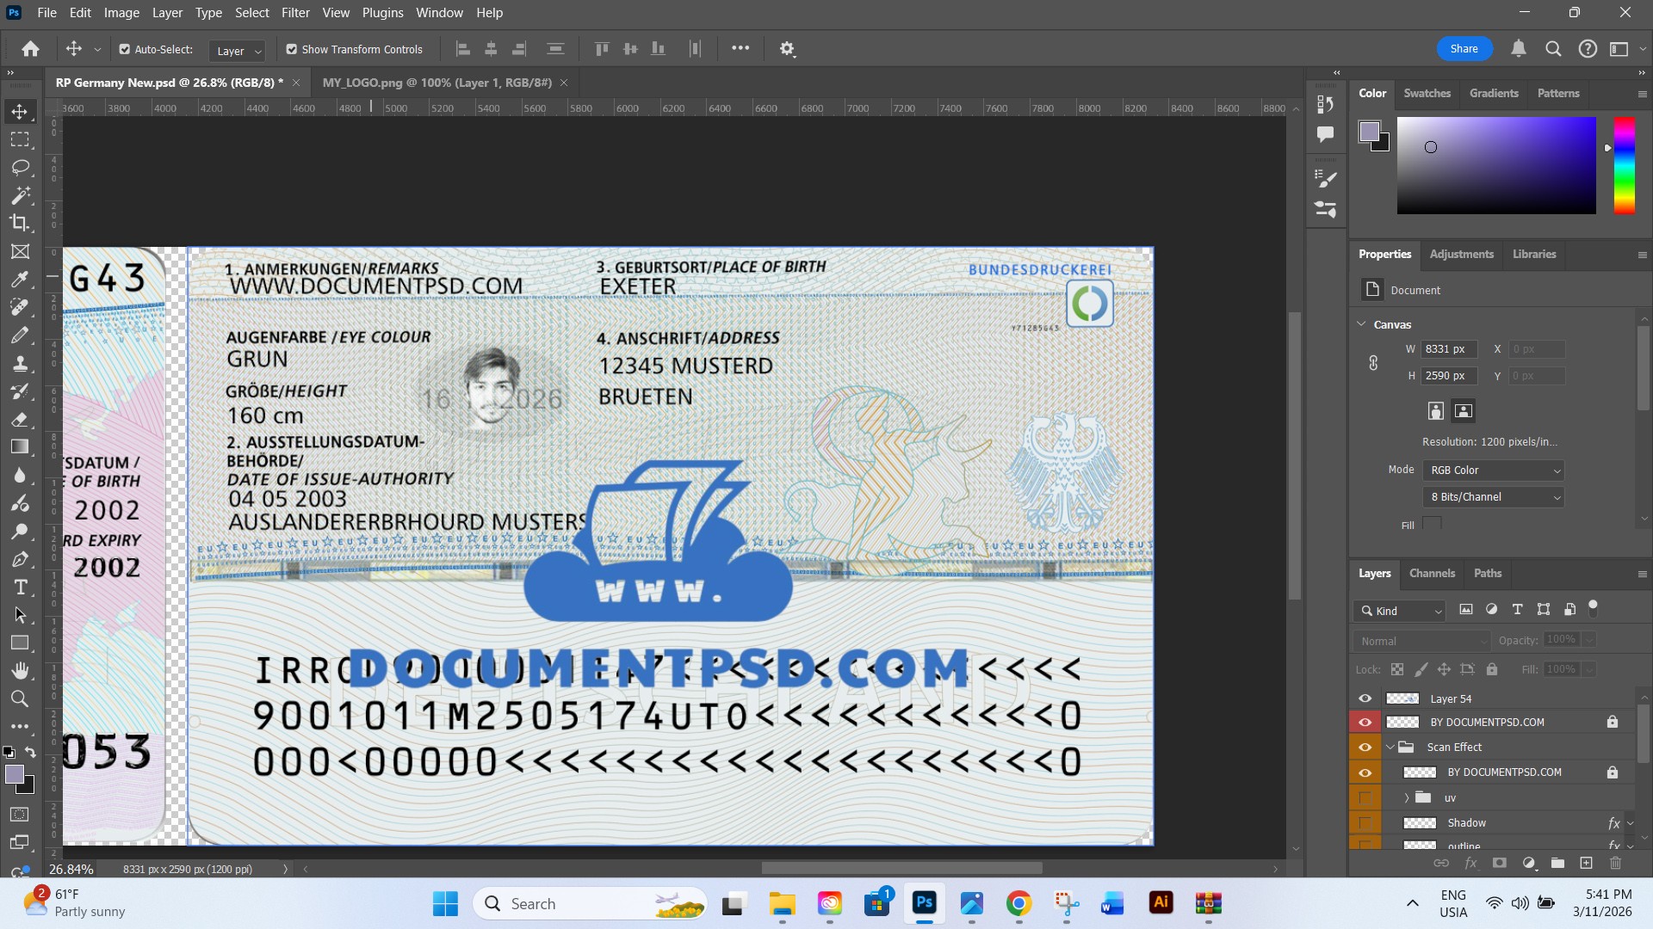Toggle the Auto-Select checkbox

tap(125, 49)
